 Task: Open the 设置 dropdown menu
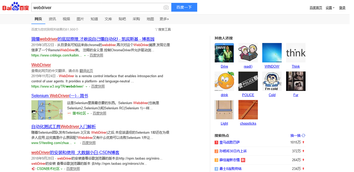point(330,8)
